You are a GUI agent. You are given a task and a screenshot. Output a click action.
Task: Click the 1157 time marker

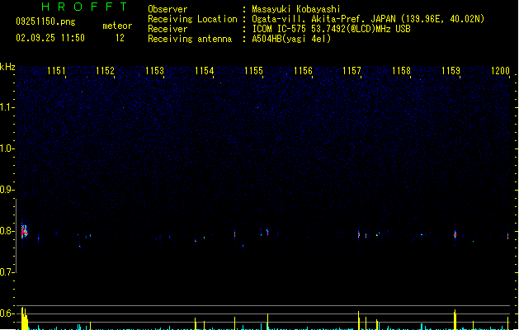click(x=352, y=70)
